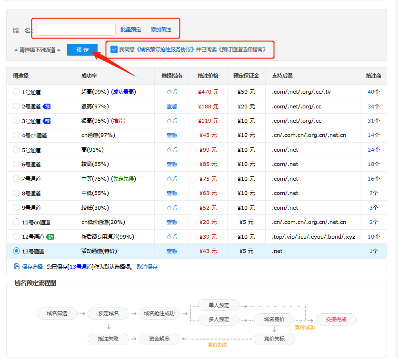Click the 预定保证金 column header

(246, 76)
